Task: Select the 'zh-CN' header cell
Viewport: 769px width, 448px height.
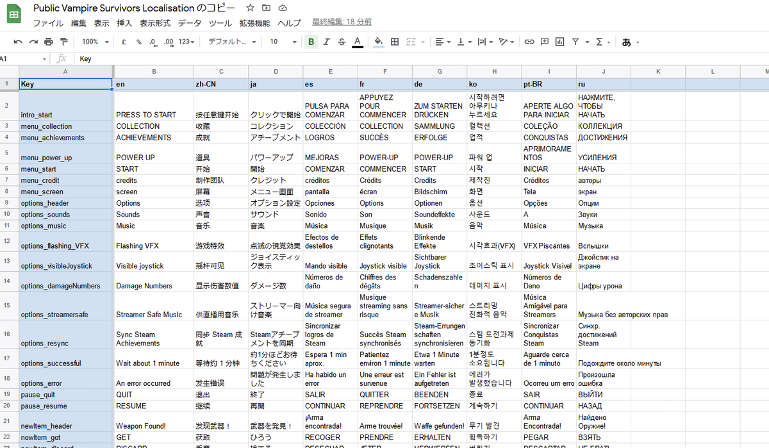Action: coord(221,84)
